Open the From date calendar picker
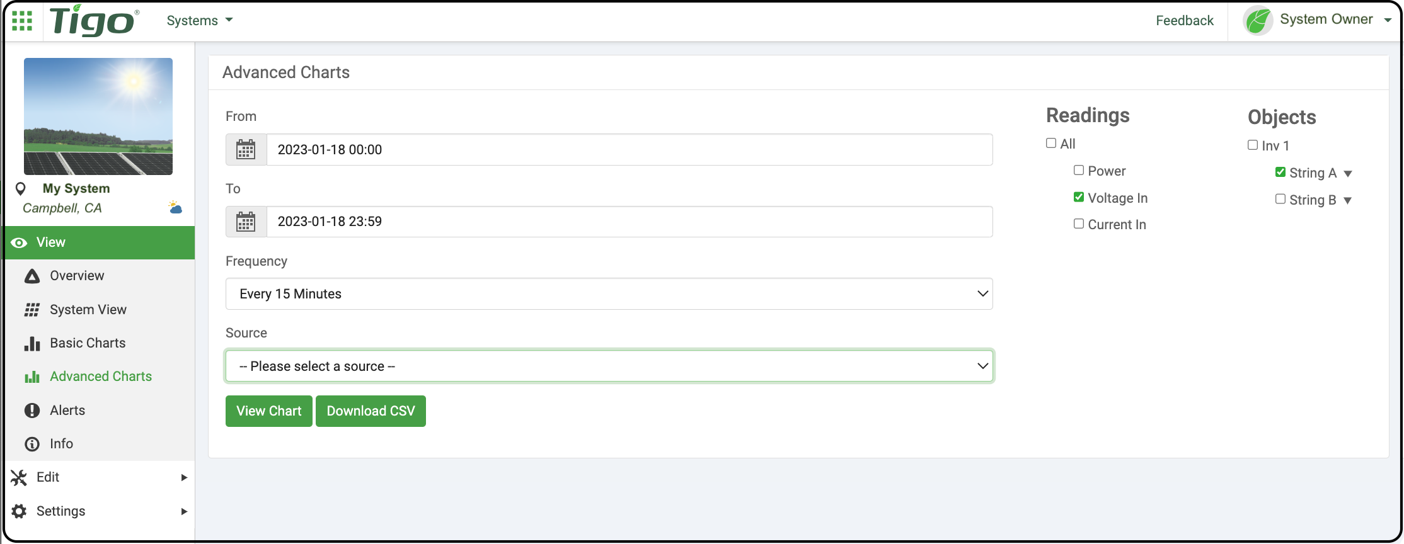1404x544 pixels. tap(246, 150)
